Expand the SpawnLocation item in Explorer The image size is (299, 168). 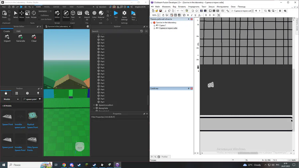pyautogui.click(x=94, y=105)
